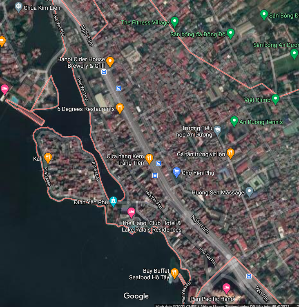Click the 'Nghi Tàm' road label near top

click(x=87, y=35)
